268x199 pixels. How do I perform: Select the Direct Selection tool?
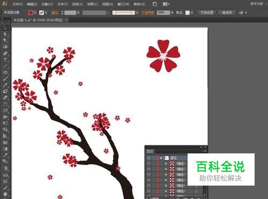tap(5, 34)
